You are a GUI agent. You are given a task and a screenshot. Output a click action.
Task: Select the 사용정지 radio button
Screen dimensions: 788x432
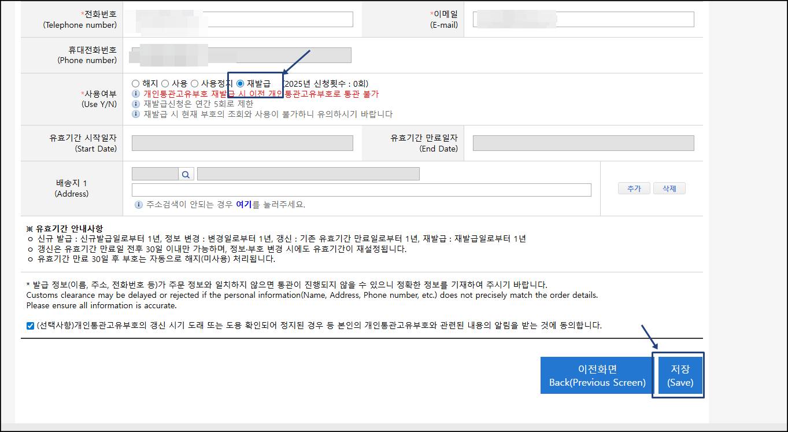pyautogui.click(x=194, y=83)
